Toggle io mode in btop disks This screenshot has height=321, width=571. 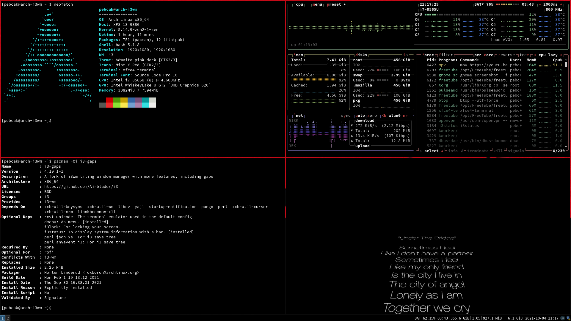point(406,55)
